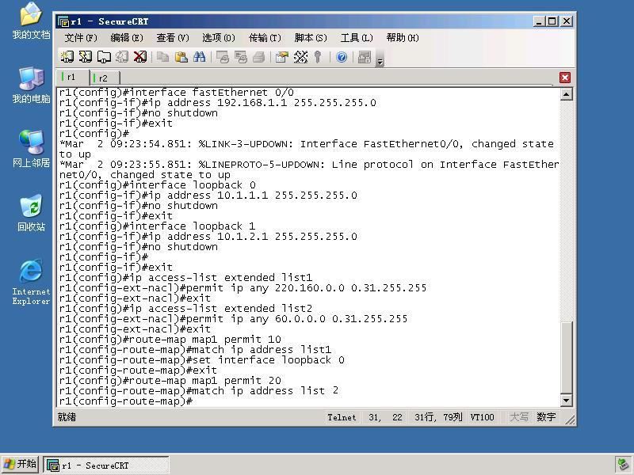Screen dimensions: 634x475
Task: Click the Quick Connect lightning icon
Action: point(86,57)
